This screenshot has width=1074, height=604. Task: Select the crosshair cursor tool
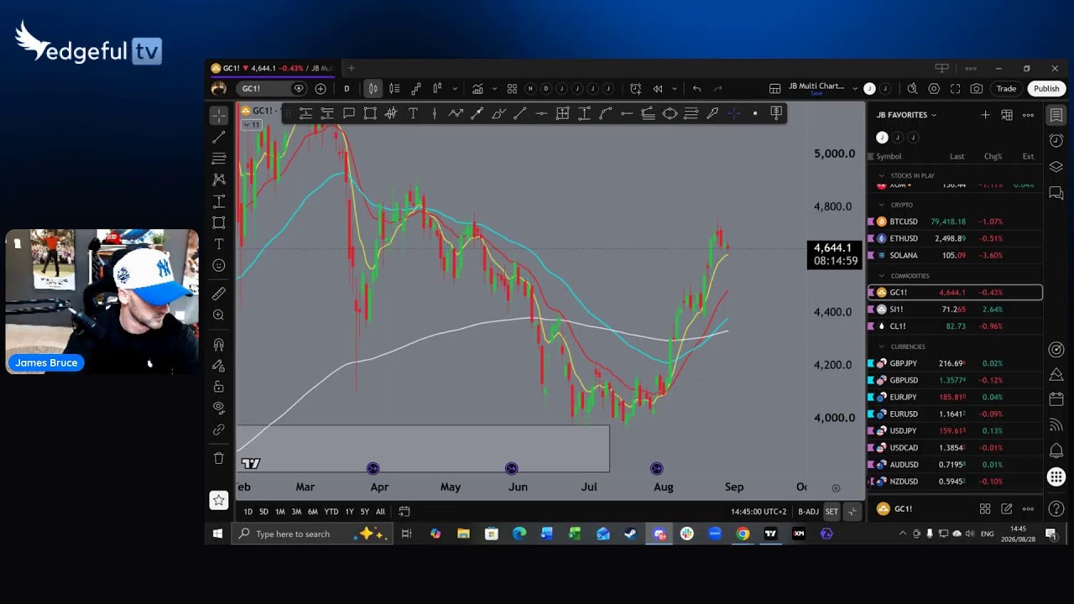219,116
